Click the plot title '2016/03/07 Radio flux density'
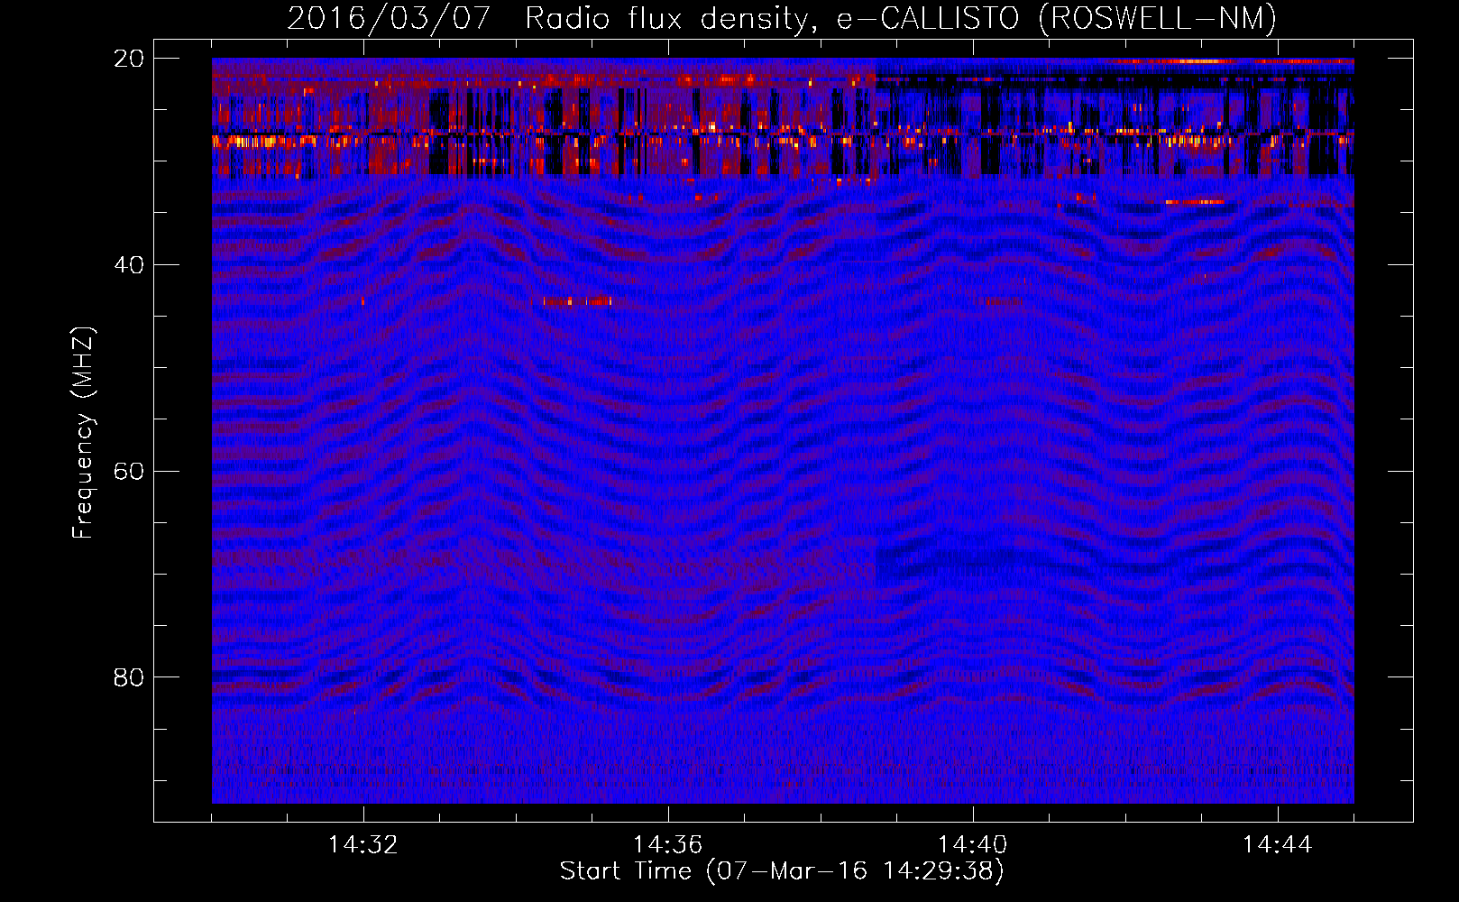The image size is (1459, 902). coord(552,18)
